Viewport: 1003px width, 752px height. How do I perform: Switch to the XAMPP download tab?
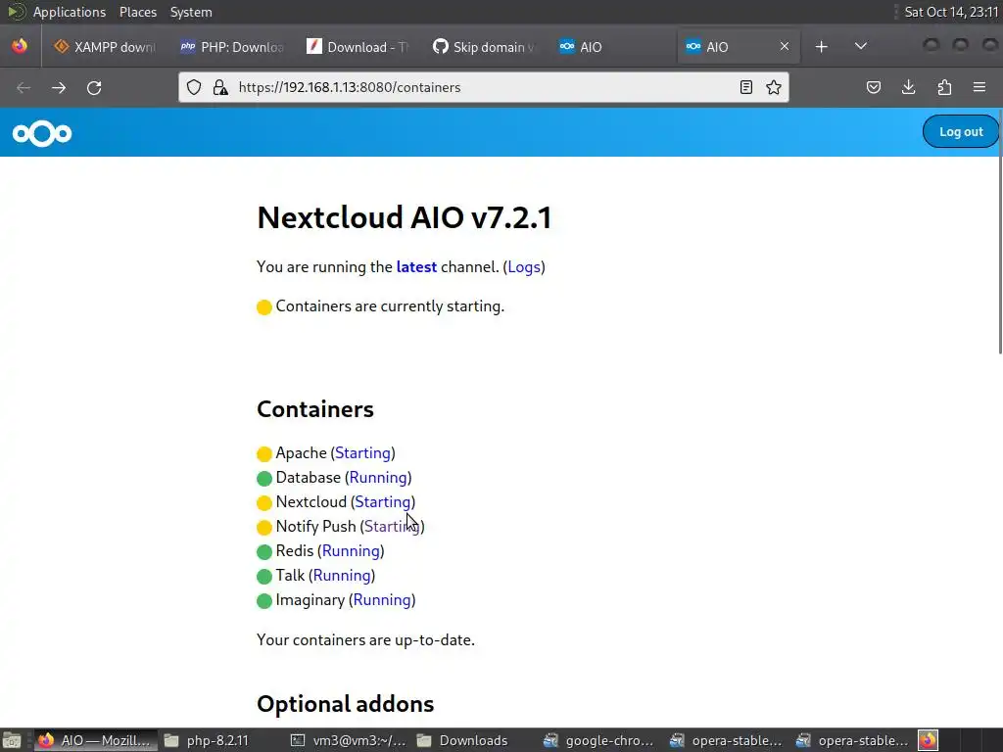tap(106, 47)
